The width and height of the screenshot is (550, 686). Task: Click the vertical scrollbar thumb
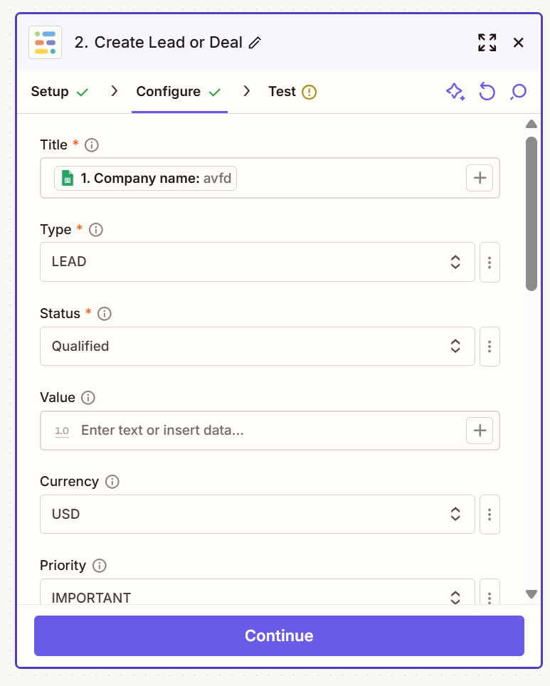531,213
